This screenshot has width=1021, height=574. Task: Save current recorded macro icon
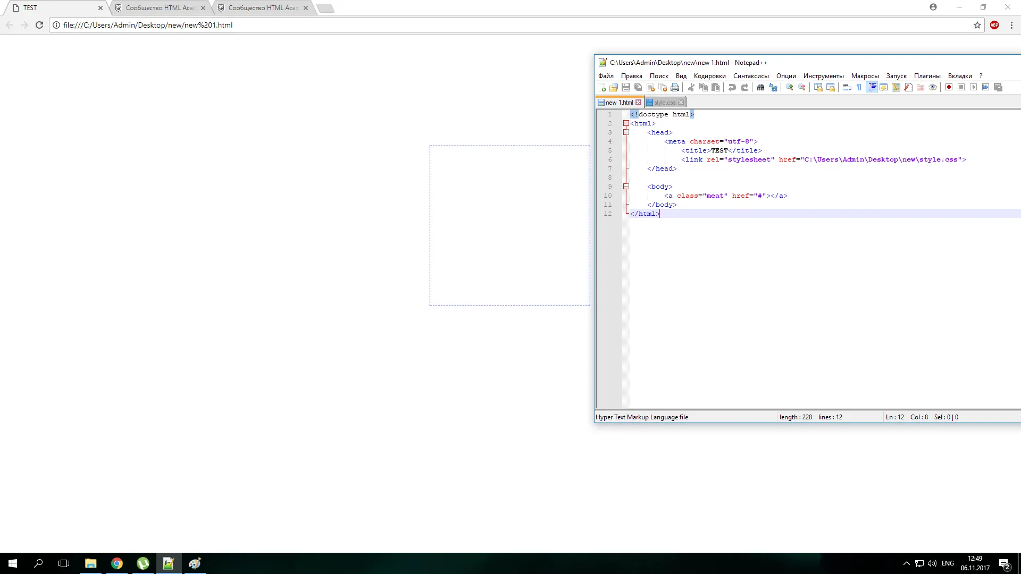click(998, 87)
